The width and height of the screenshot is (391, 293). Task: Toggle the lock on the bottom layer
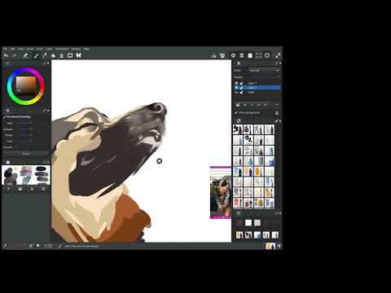[x=241, y=92]
